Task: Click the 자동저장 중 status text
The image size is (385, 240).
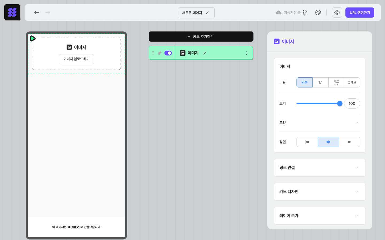Action: click(292, 13)
